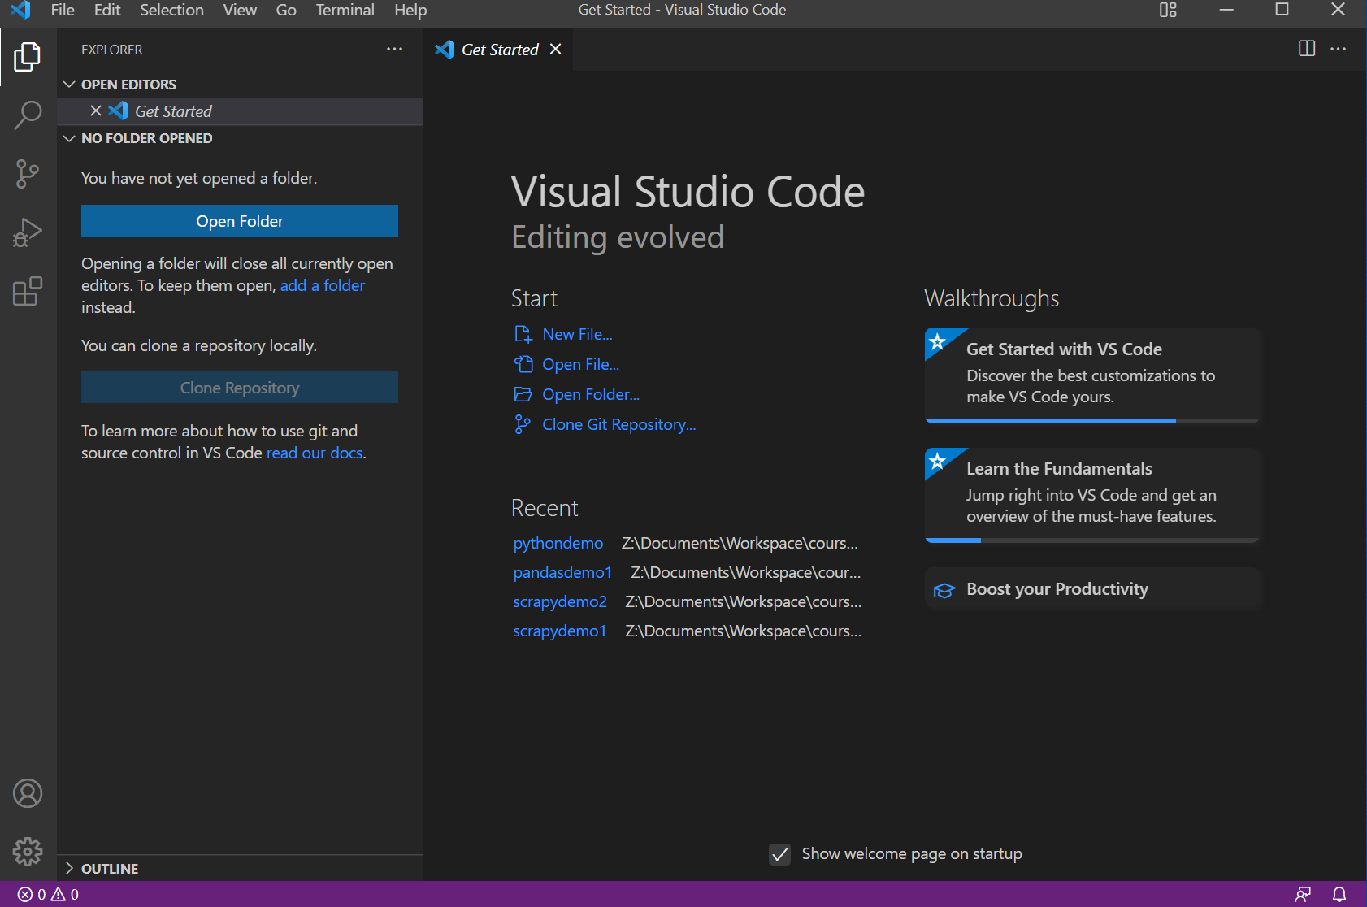Collapse the Open Editors section
Image resolution: width=1367 pixels, height=907 pixels.
(70, 85)
